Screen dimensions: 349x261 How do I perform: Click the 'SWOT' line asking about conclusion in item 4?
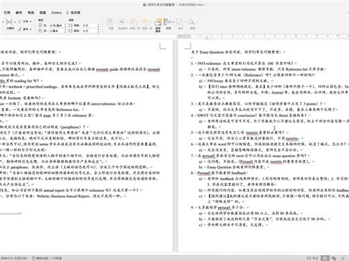coord(252,115)
